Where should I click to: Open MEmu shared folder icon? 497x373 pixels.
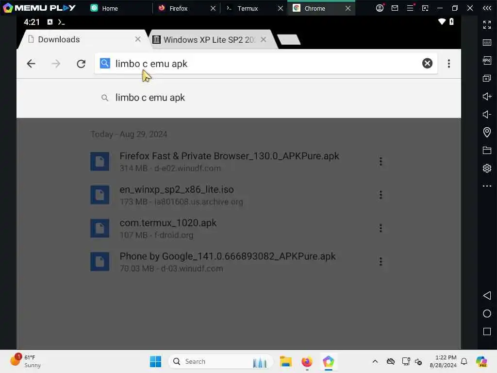point(487,150)
